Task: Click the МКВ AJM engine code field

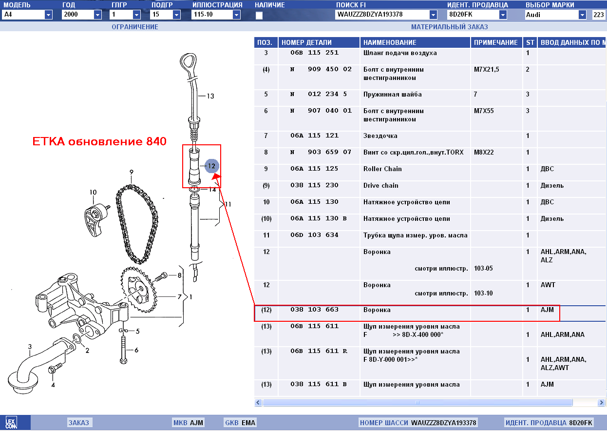Action: tap(188, 423)
